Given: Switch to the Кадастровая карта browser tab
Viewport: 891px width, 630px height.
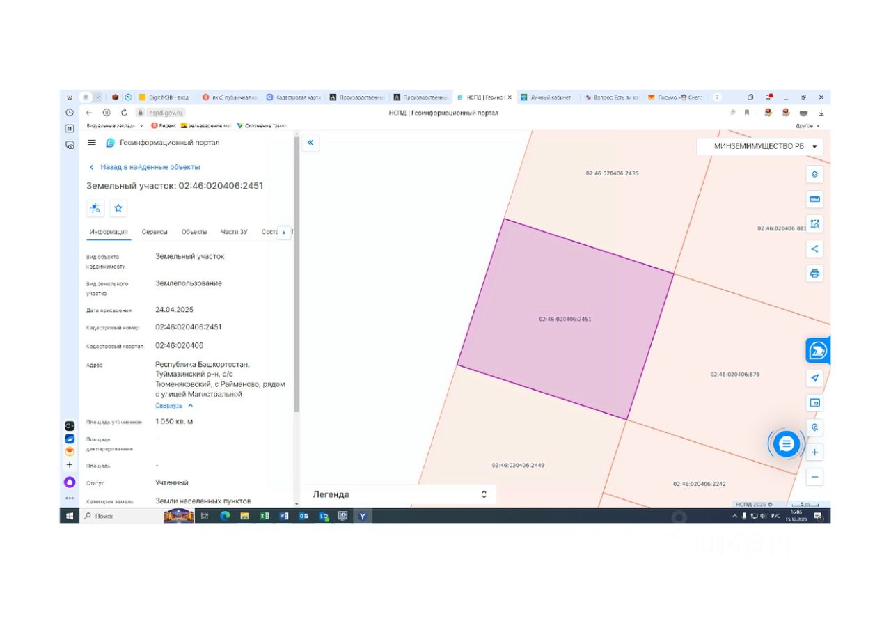Looking at the screenshot, I should [294, 97].
